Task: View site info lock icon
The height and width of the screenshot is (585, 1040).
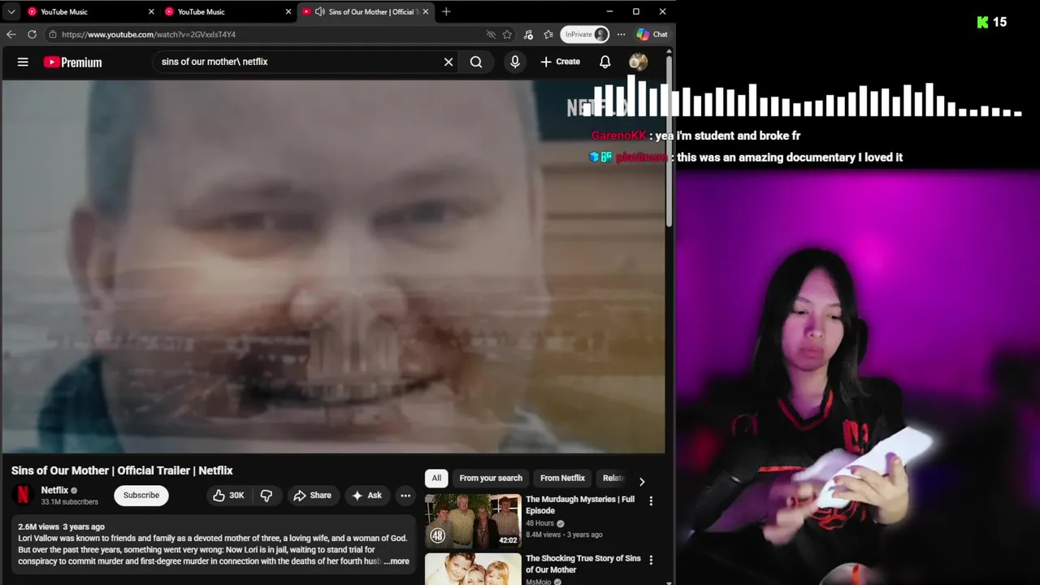Action: tap(53, 34)
